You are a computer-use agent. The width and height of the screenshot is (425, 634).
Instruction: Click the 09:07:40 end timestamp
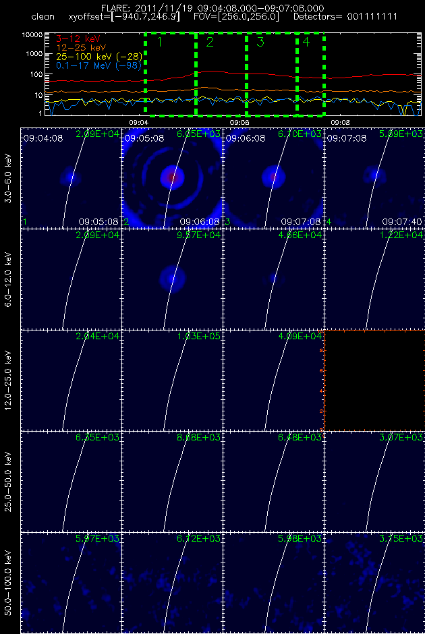402,222
